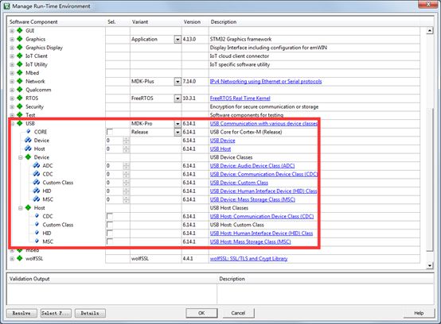Click the IoT Utility diamond icon
The height and width of the screenshot is (324, 441).
pyautogui.click(x=19, y=64)
